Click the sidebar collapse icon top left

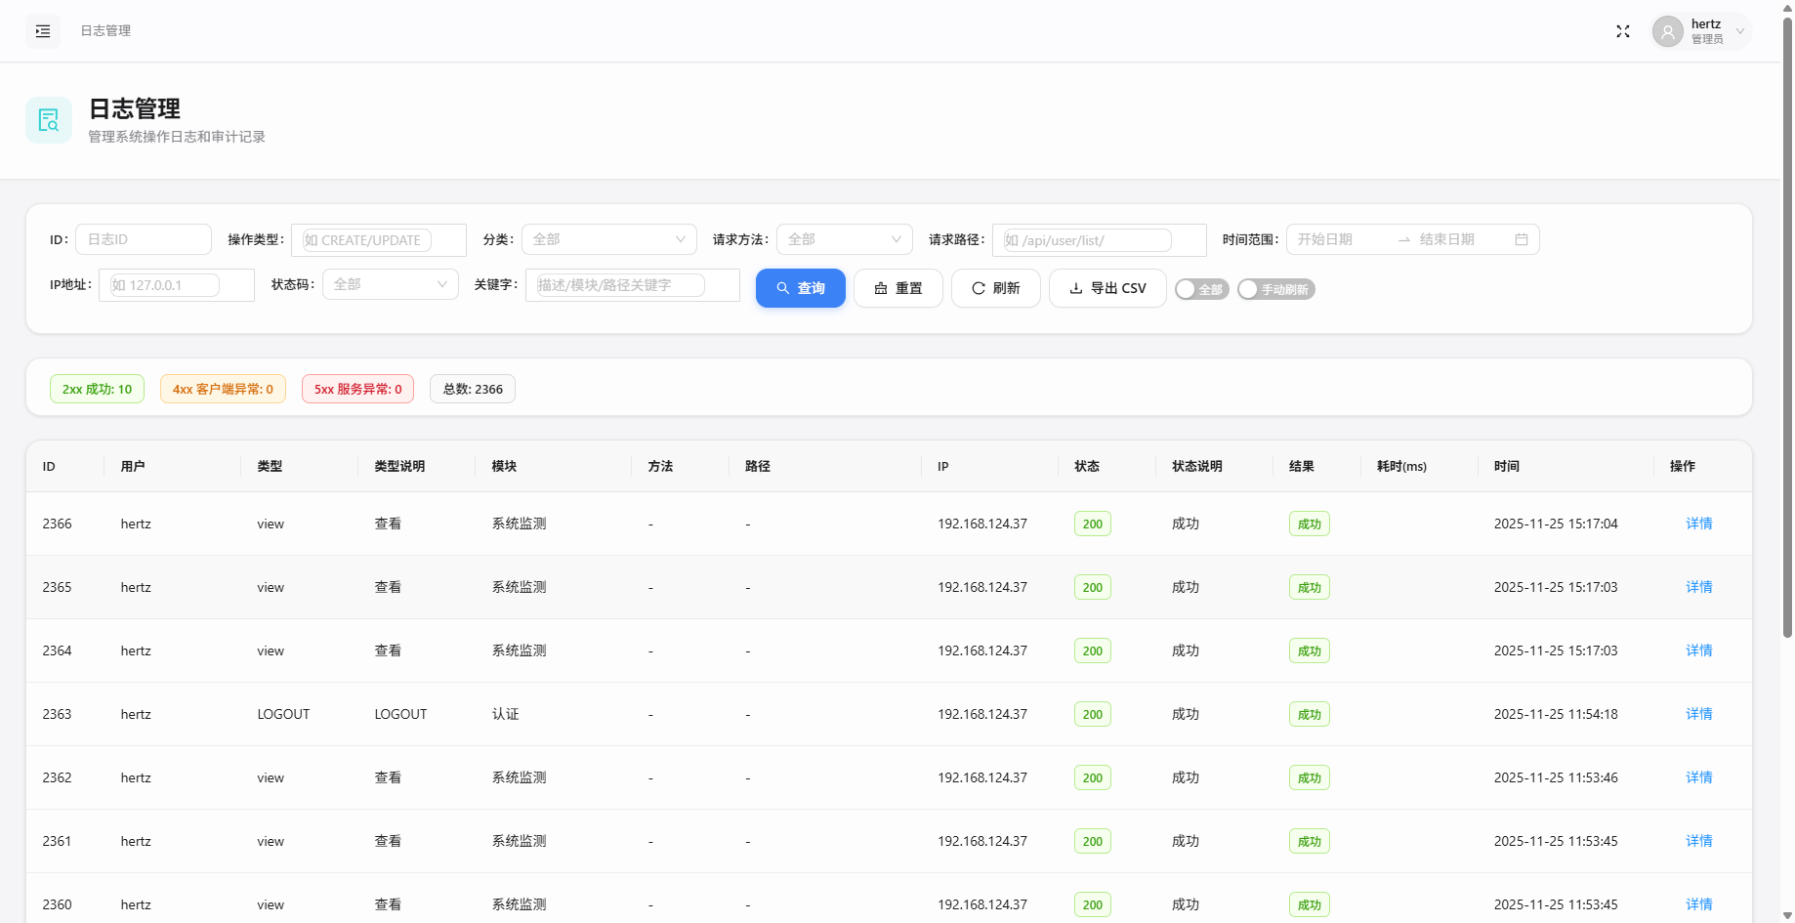coord(42,30)
